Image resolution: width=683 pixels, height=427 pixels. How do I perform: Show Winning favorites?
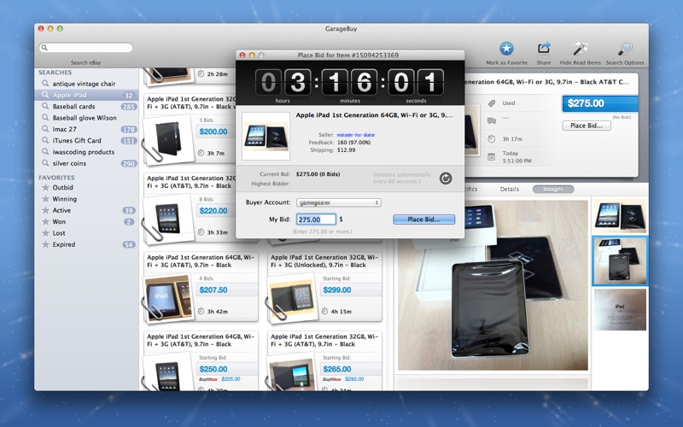click(86, 199)
